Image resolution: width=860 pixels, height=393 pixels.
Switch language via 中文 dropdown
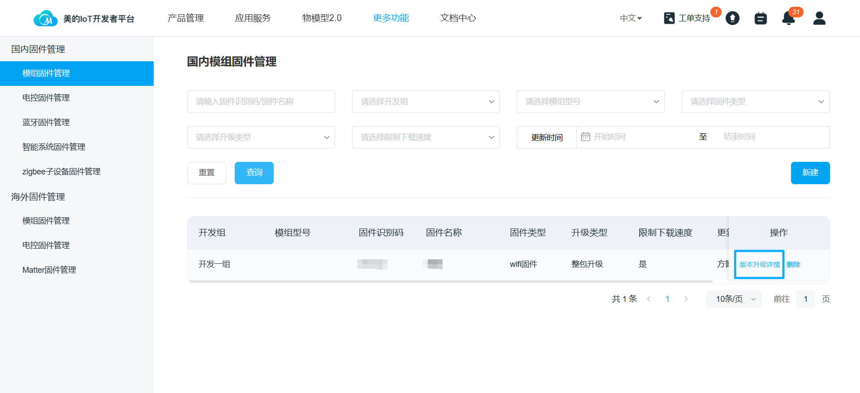pos(631,18)
